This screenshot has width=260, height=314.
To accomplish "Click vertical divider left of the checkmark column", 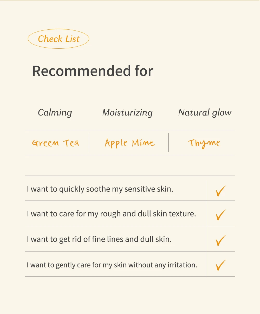I will [206, 226].
